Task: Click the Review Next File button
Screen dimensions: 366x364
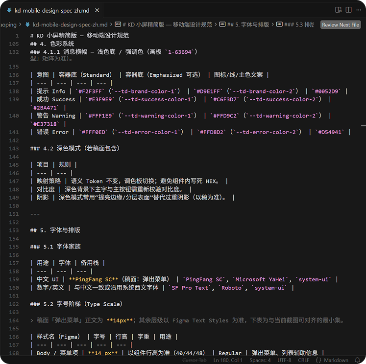Action: 341,24
